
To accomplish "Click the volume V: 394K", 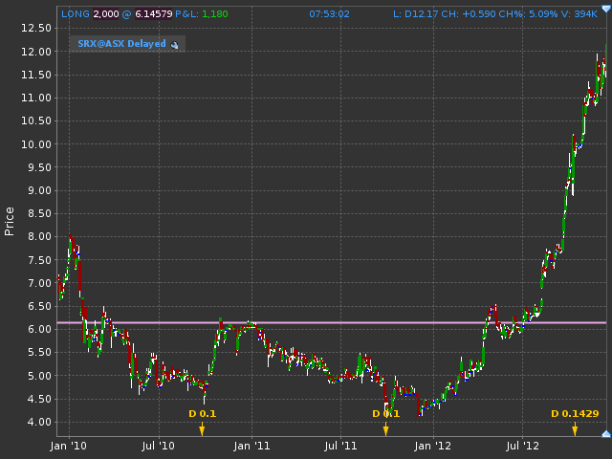I will point(579,14).
